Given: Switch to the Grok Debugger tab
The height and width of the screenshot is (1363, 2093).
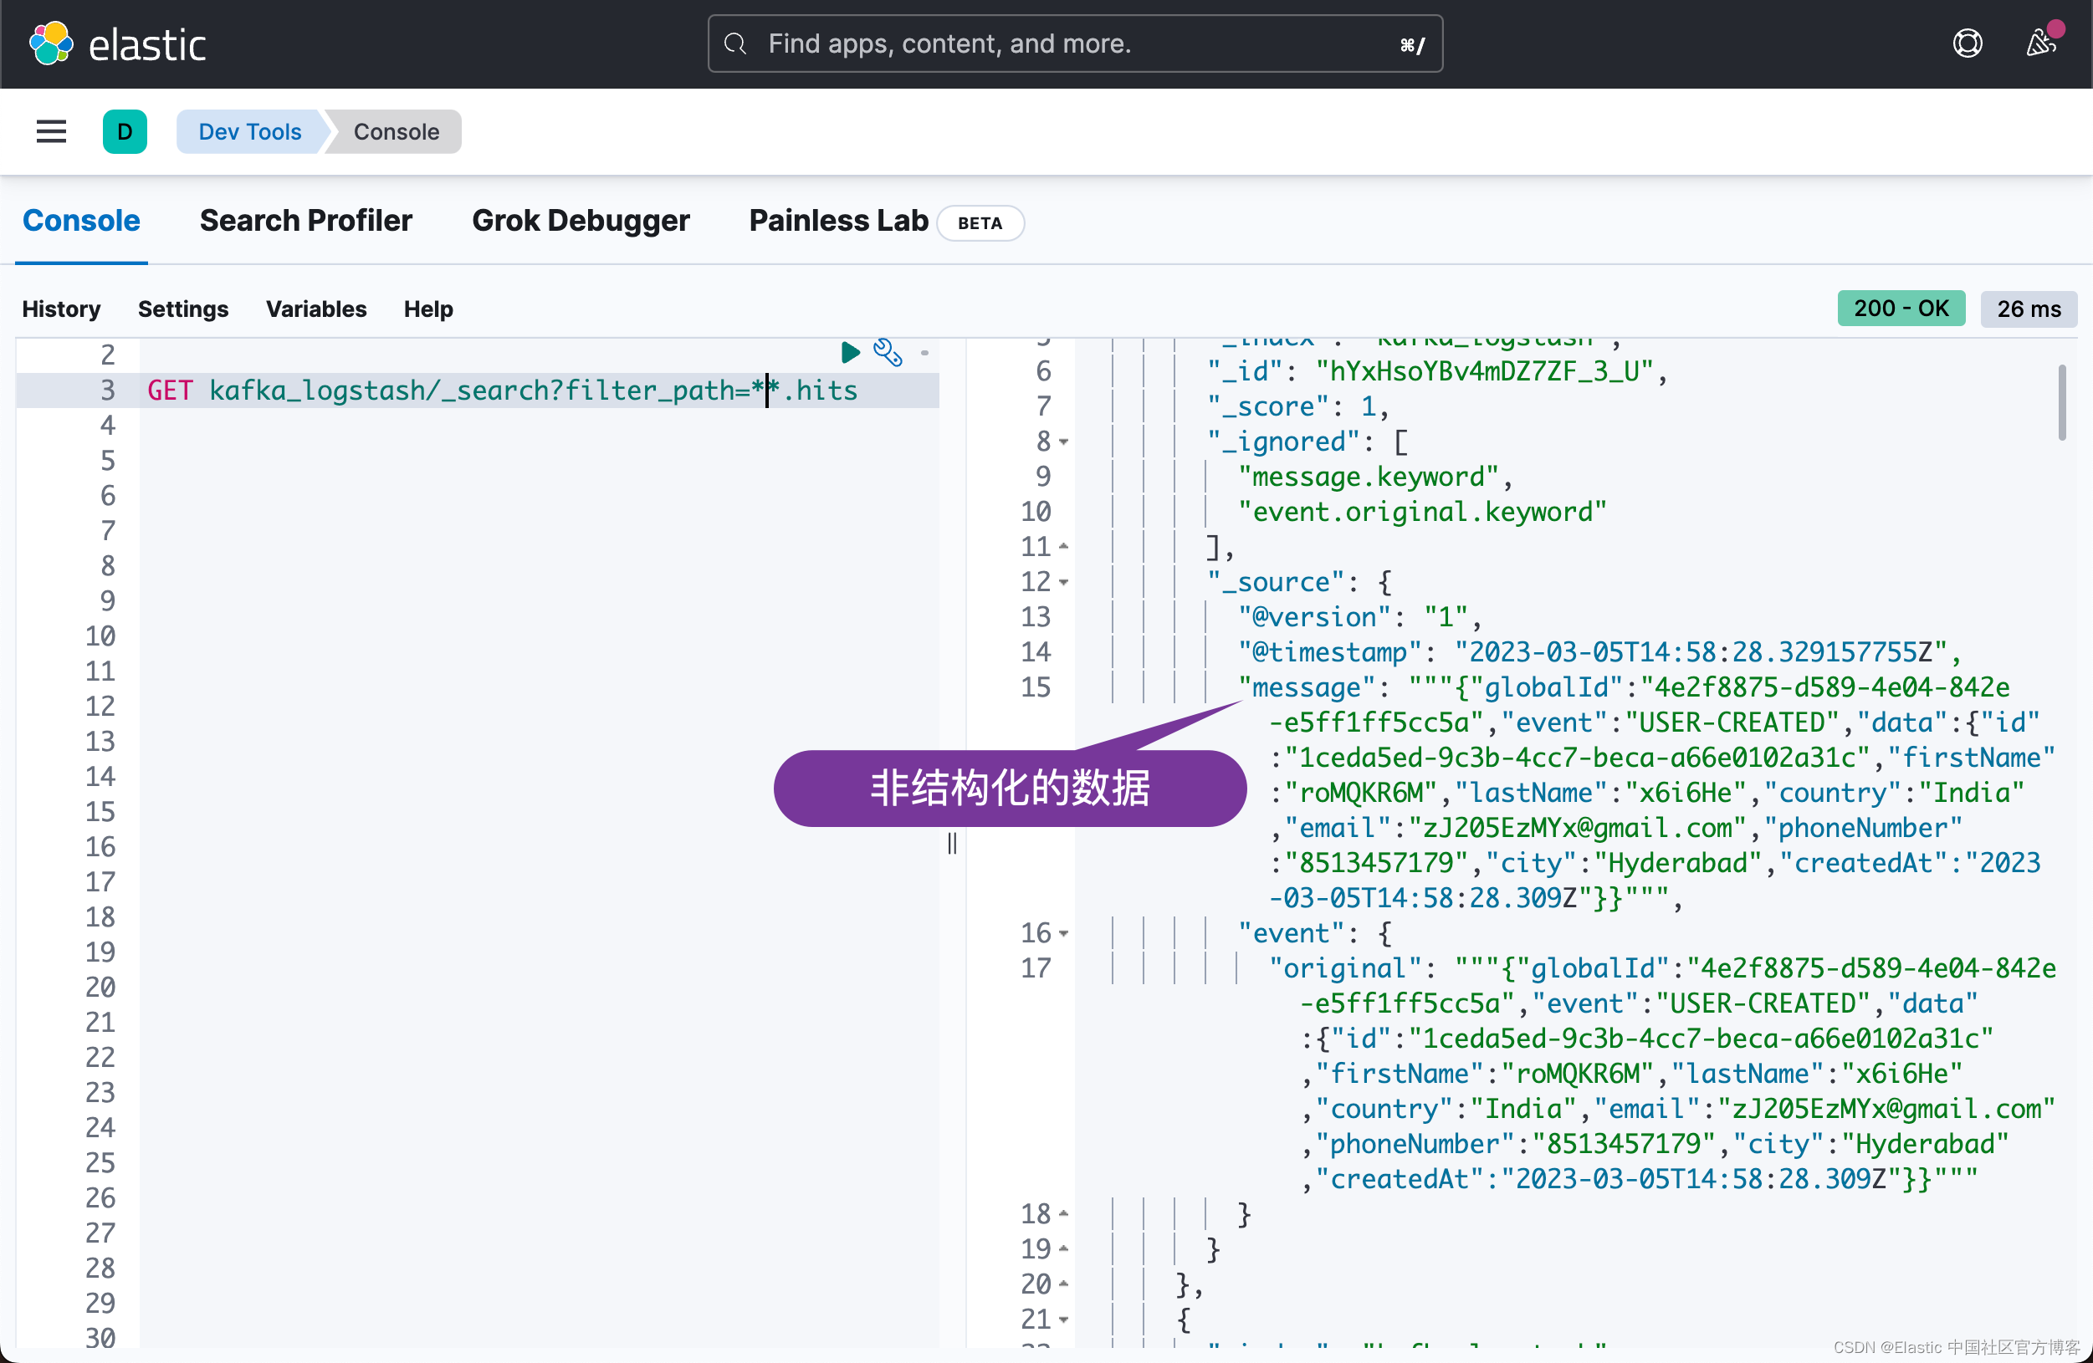Looking at the screenshot, I should (x=581, y=221).
